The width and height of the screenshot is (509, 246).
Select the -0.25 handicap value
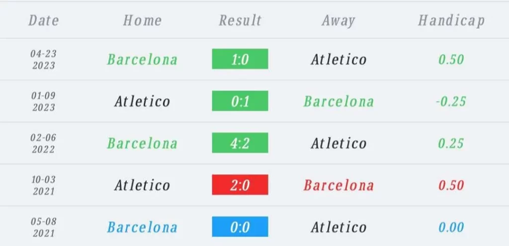tap(451, 101)
